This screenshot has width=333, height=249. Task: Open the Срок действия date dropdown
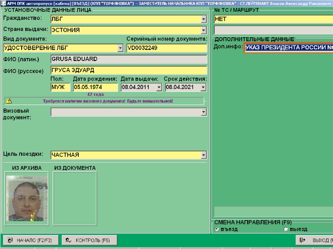point(203,87)
